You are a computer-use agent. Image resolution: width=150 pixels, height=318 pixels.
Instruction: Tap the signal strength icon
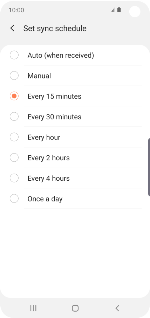pyautogui.click(x=113, y=10)
